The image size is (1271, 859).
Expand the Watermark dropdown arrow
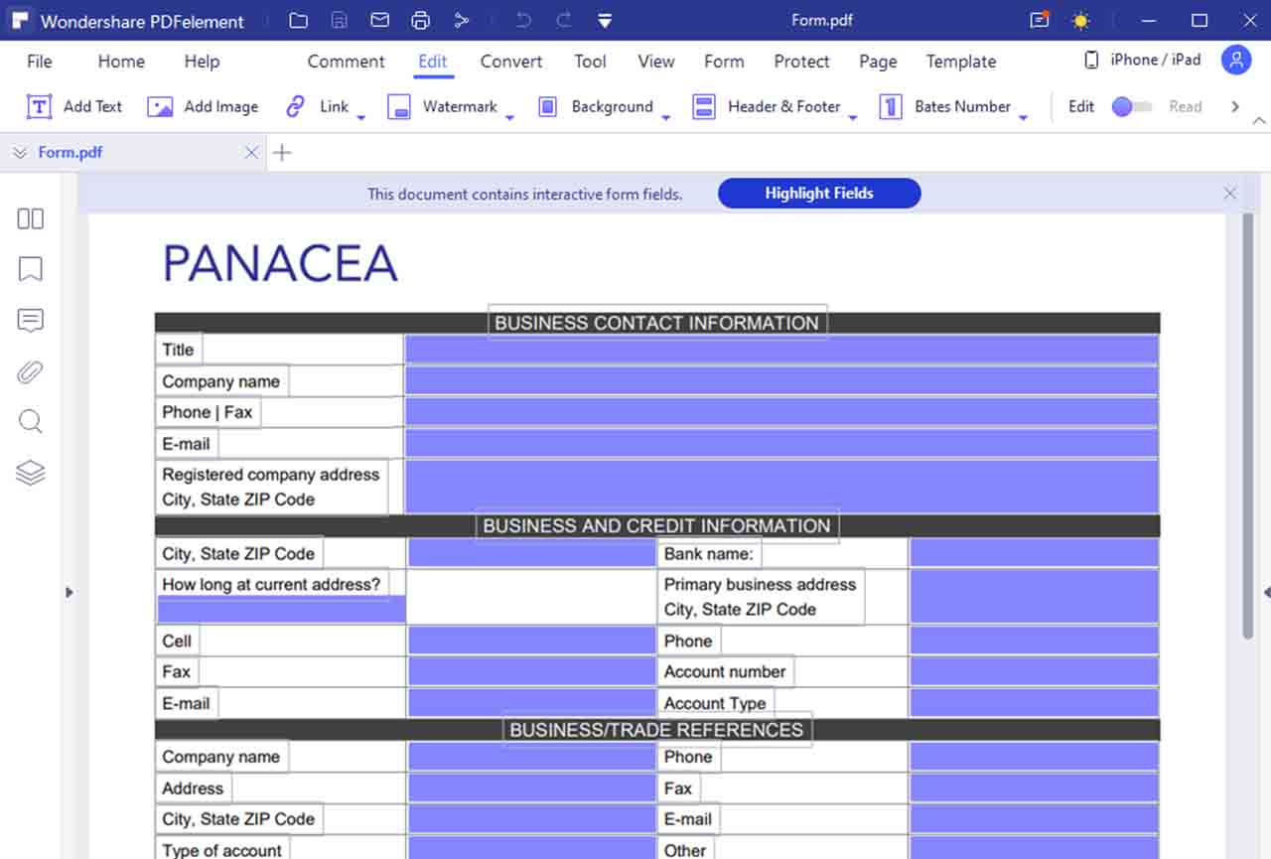510,117
